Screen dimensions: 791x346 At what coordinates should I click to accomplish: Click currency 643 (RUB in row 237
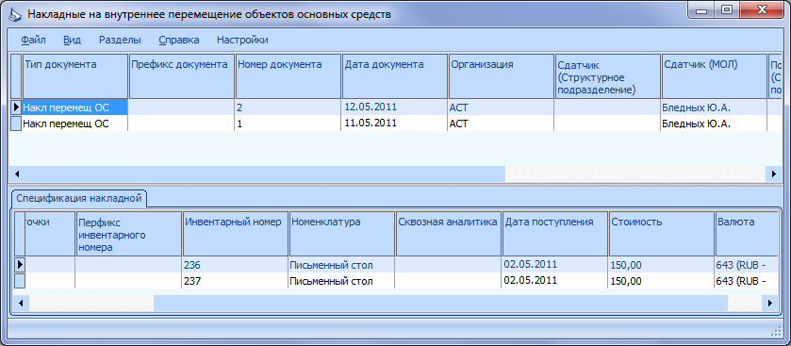point(746,280)
